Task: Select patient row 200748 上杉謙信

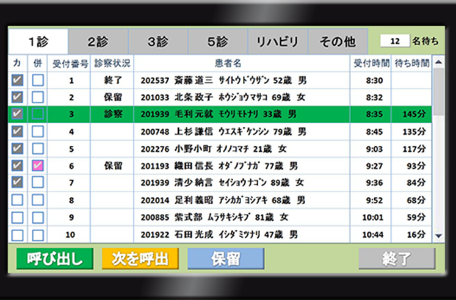Action: click(x=220, y=132)
